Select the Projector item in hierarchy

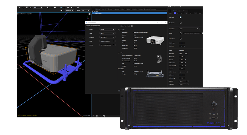tap(129, 13)
